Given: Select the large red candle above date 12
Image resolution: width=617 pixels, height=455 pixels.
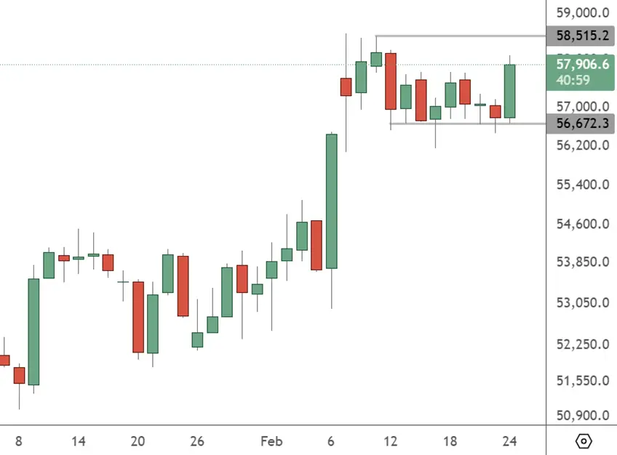Looking at the screenshot, I should [x=391, y=80].
